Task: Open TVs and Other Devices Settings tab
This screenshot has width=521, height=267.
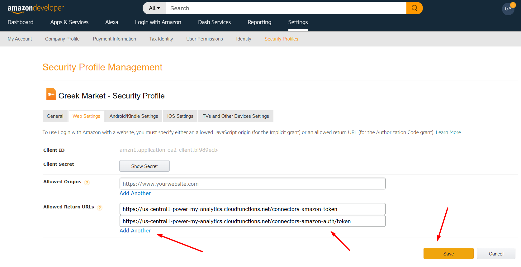Action: [x=236, y=116]
